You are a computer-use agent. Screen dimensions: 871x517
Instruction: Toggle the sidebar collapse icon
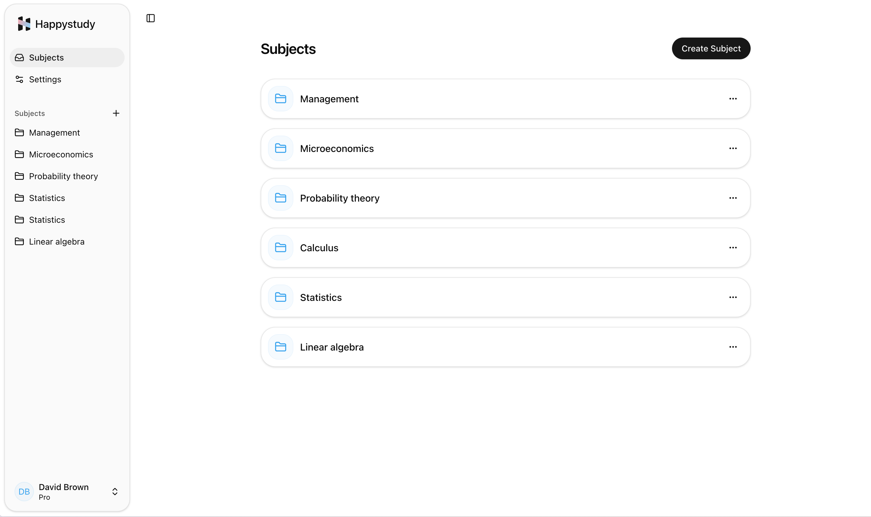[150, 18]
